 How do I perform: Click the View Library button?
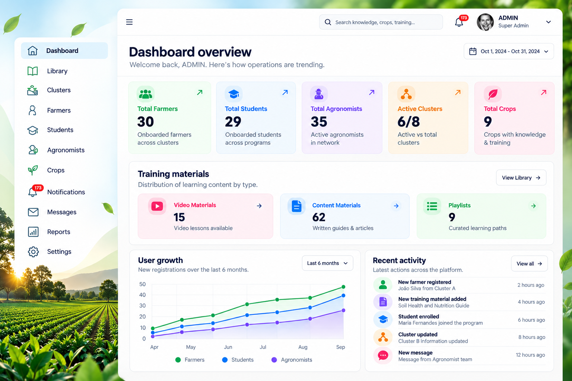coord(521,177)
